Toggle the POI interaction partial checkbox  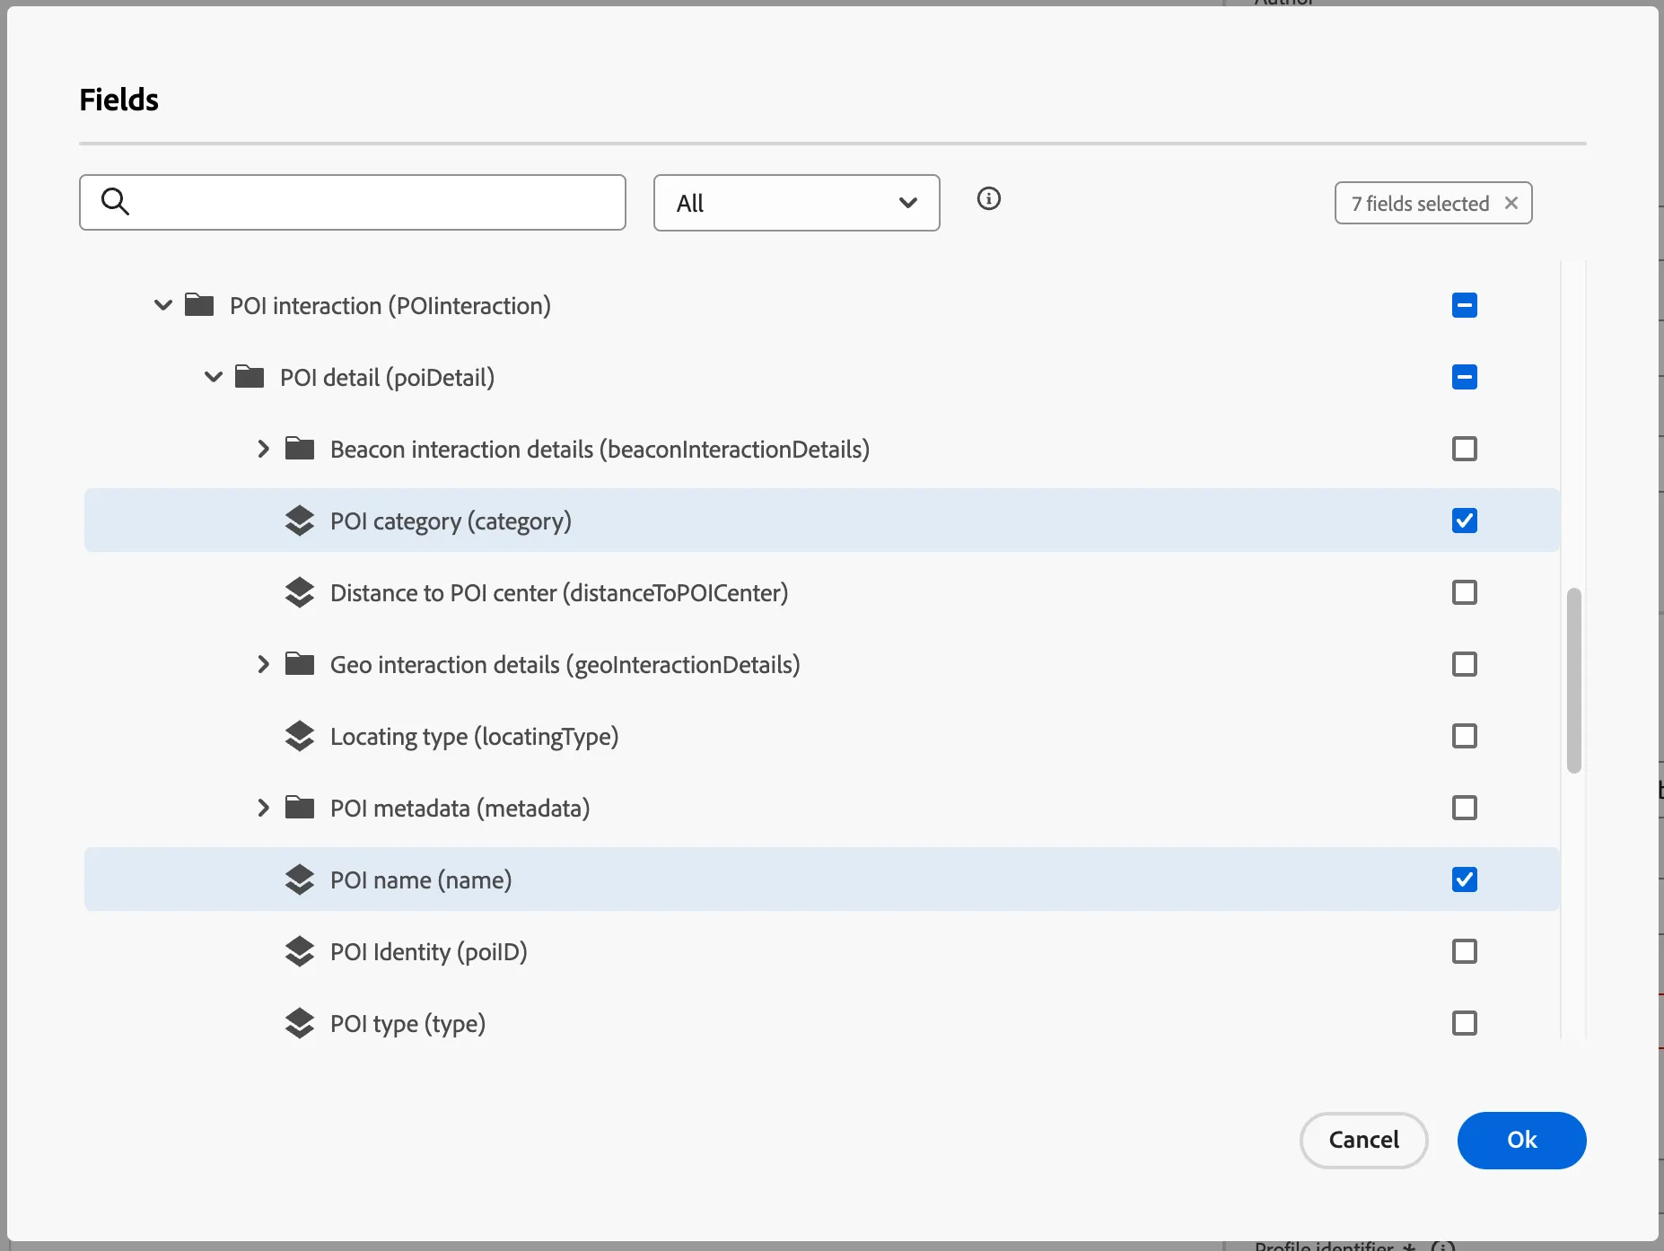point(1465,305)
